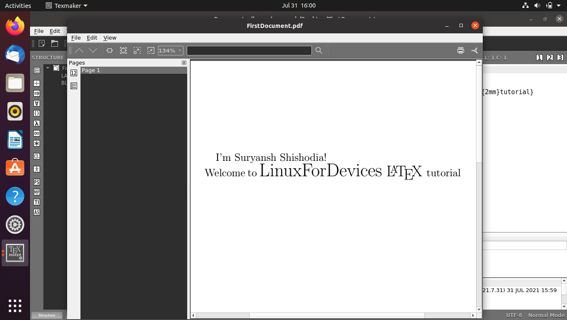Switch to single page view mode

[x=74, y=72]
